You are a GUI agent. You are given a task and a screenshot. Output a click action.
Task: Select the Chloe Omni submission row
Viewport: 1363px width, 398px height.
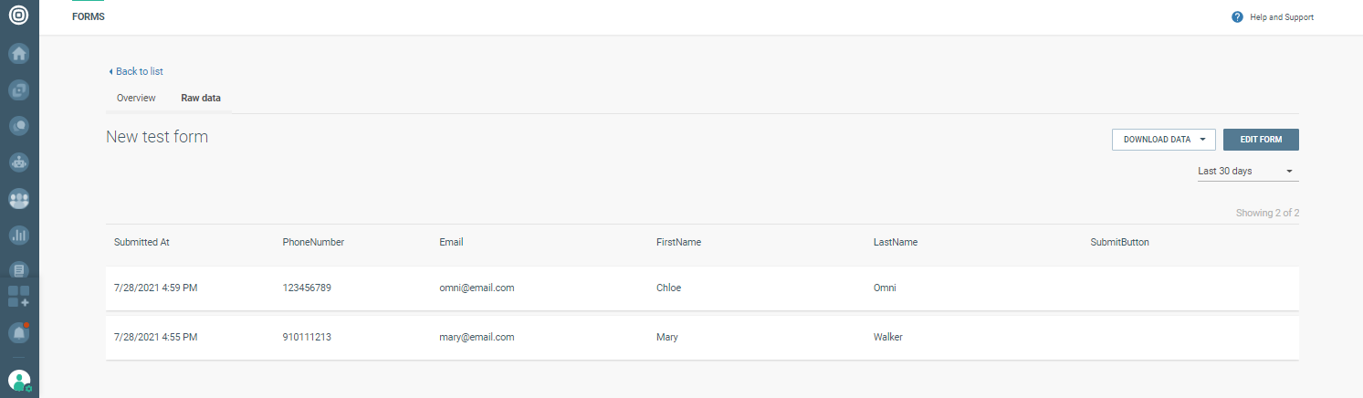(701, 288)
